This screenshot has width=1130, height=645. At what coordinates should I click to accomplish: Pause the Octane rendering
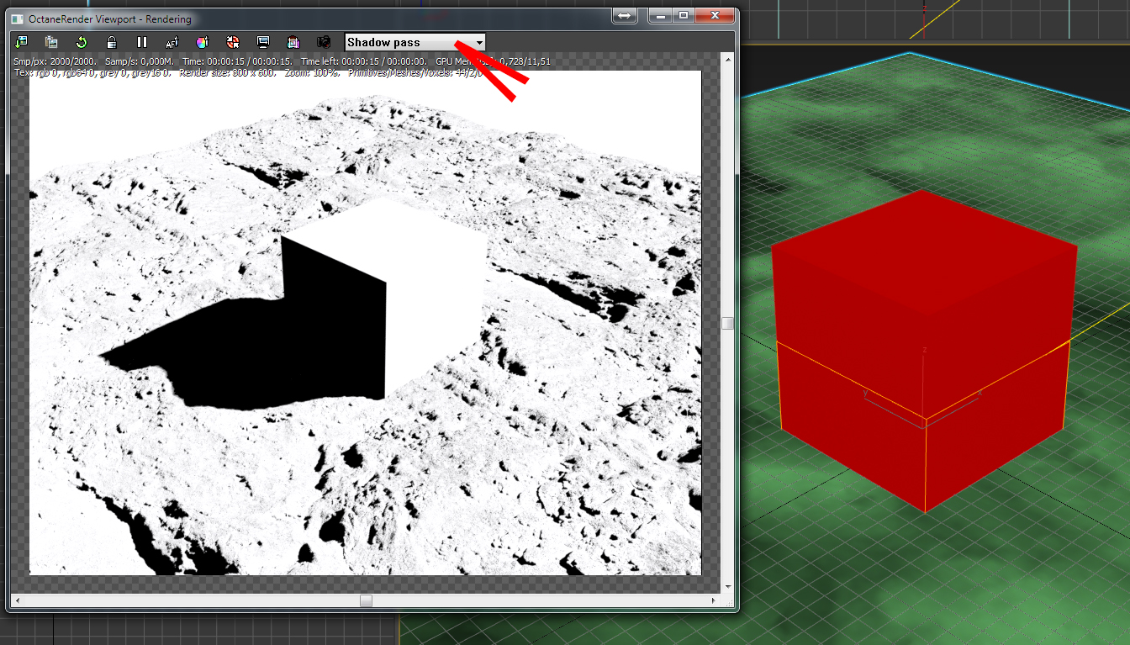[x=142, y=42]
